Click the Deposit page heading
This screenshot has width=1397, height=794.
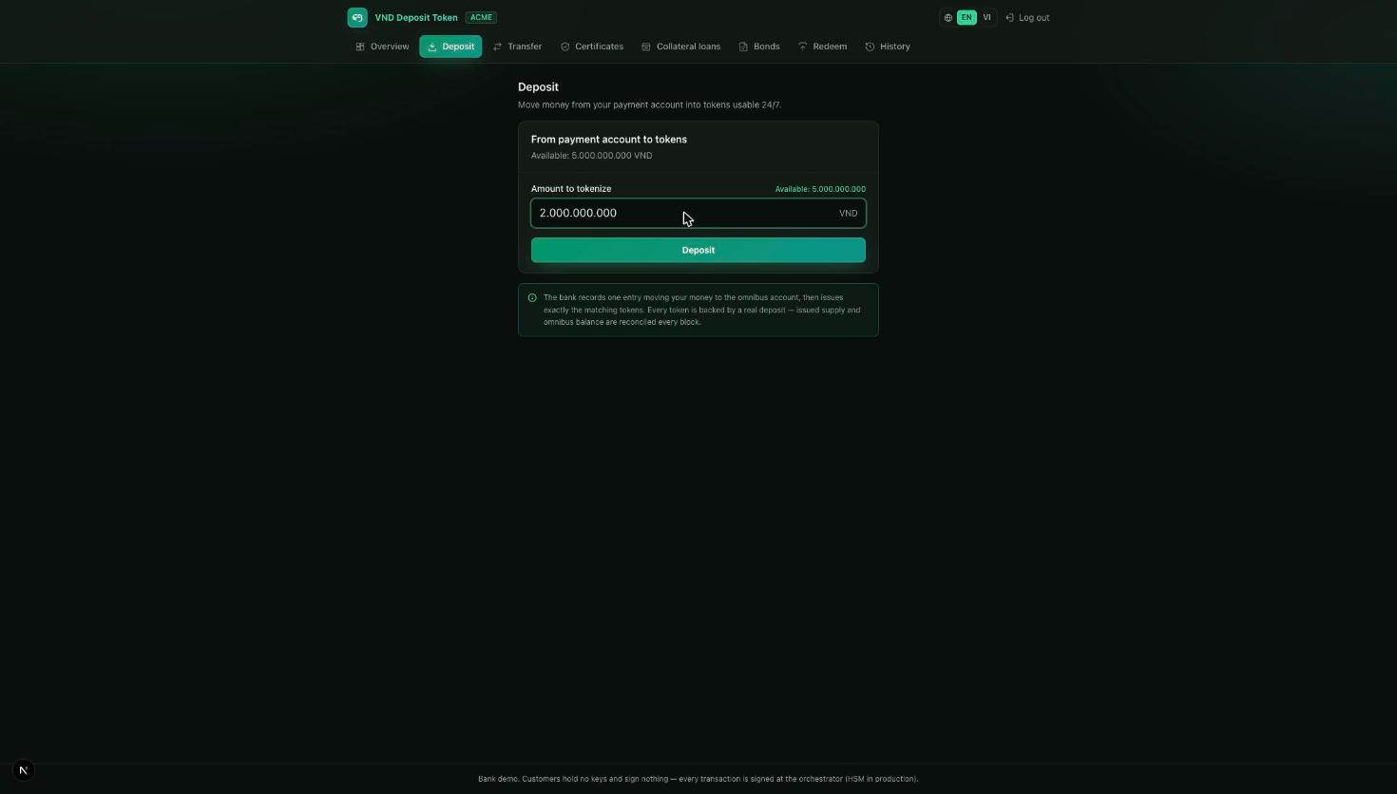click(538, 87)
